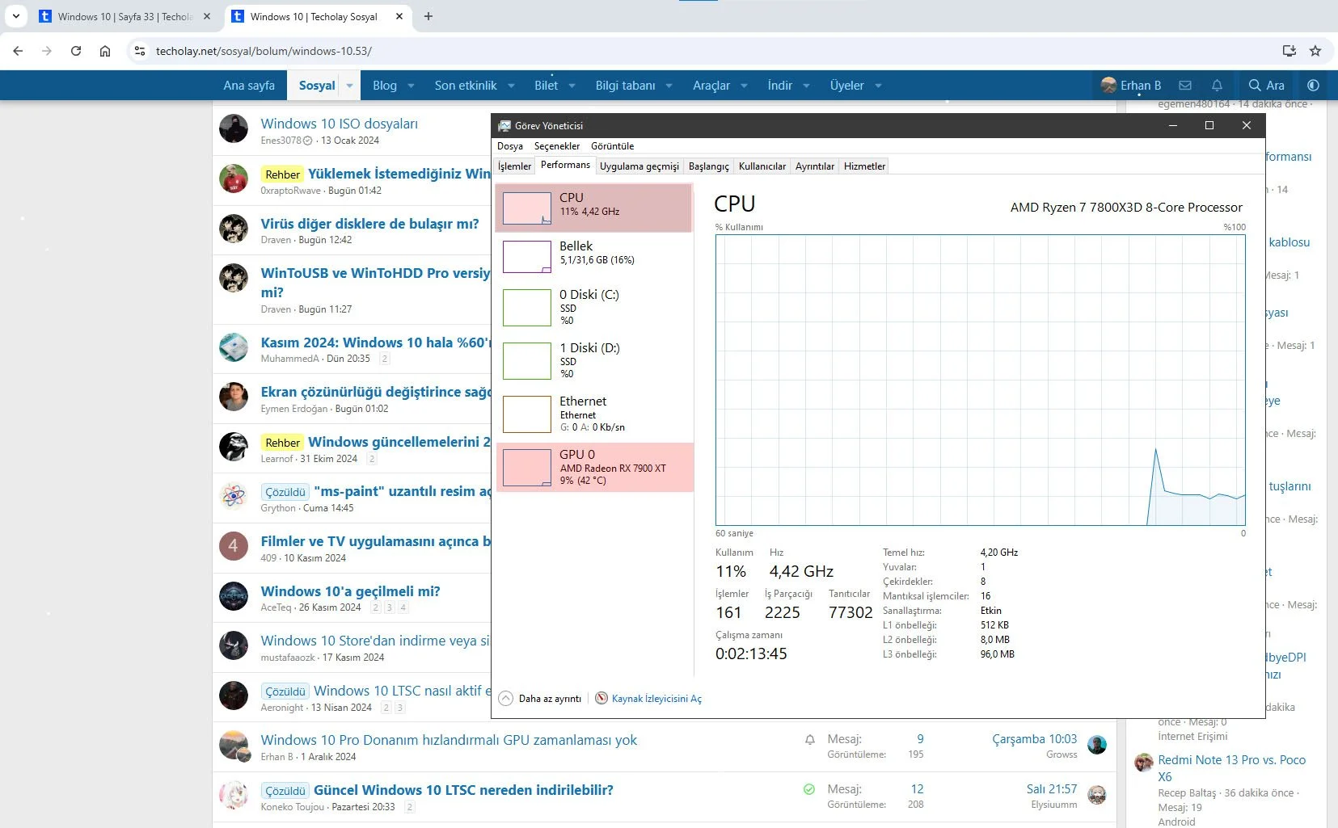Click Growss avatar next to Çarşamba 10:03

[1097, 745]
